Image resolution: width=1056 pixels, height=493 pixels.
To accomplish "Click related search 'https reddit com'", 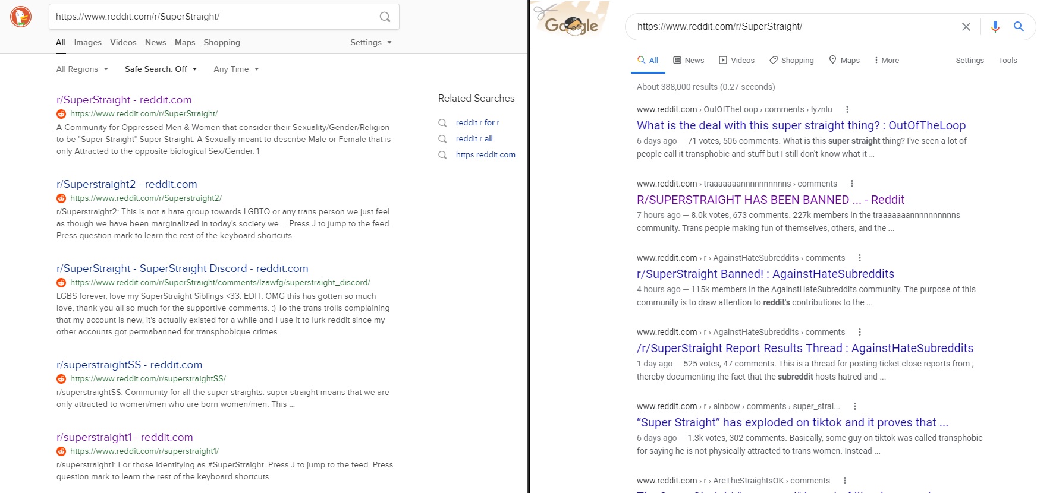I will click(486, 155).
